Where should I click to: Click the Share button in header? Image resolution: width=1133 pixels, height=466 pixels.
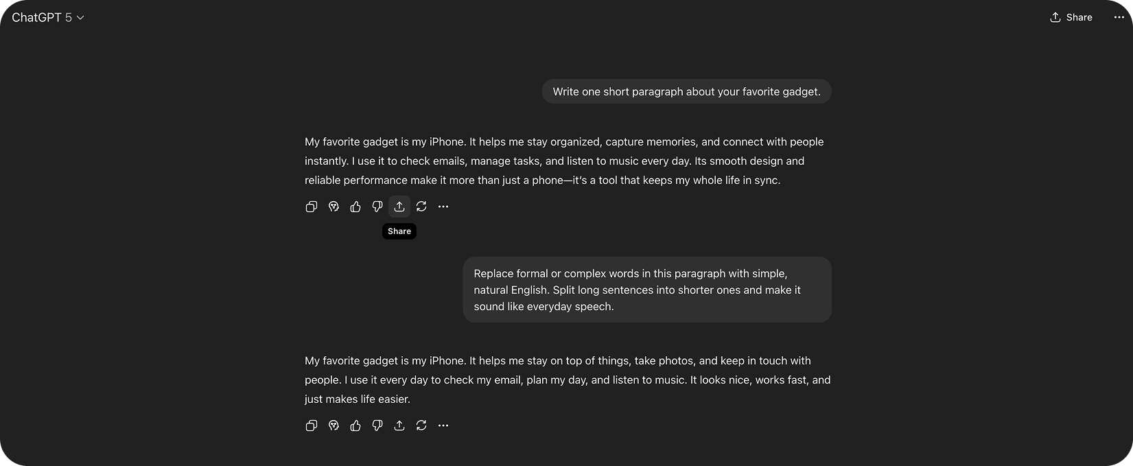[1071, 17]
